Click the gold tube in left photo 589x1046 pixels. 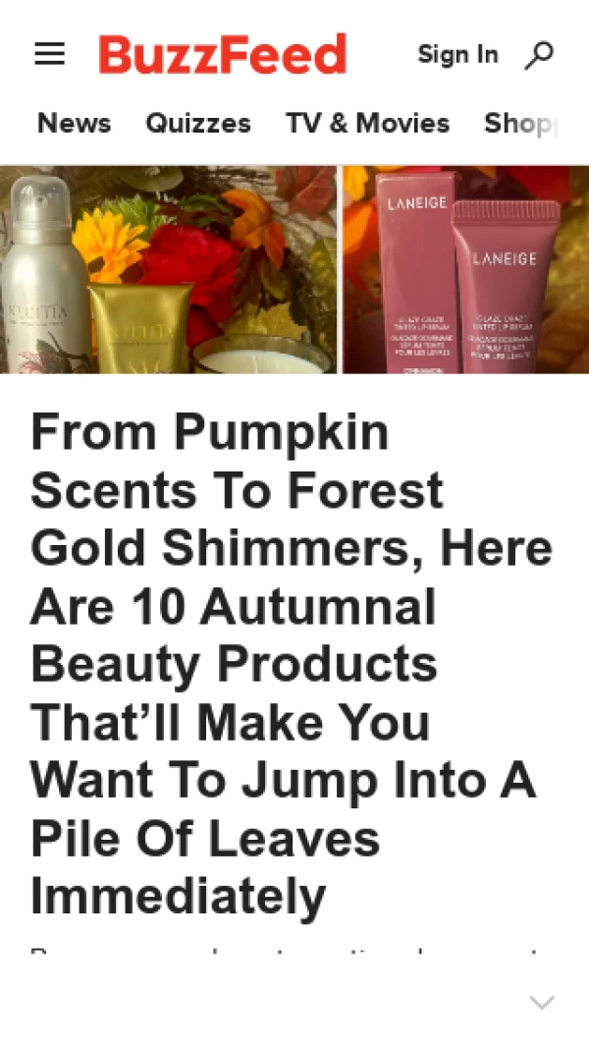(x=140, y=327)
